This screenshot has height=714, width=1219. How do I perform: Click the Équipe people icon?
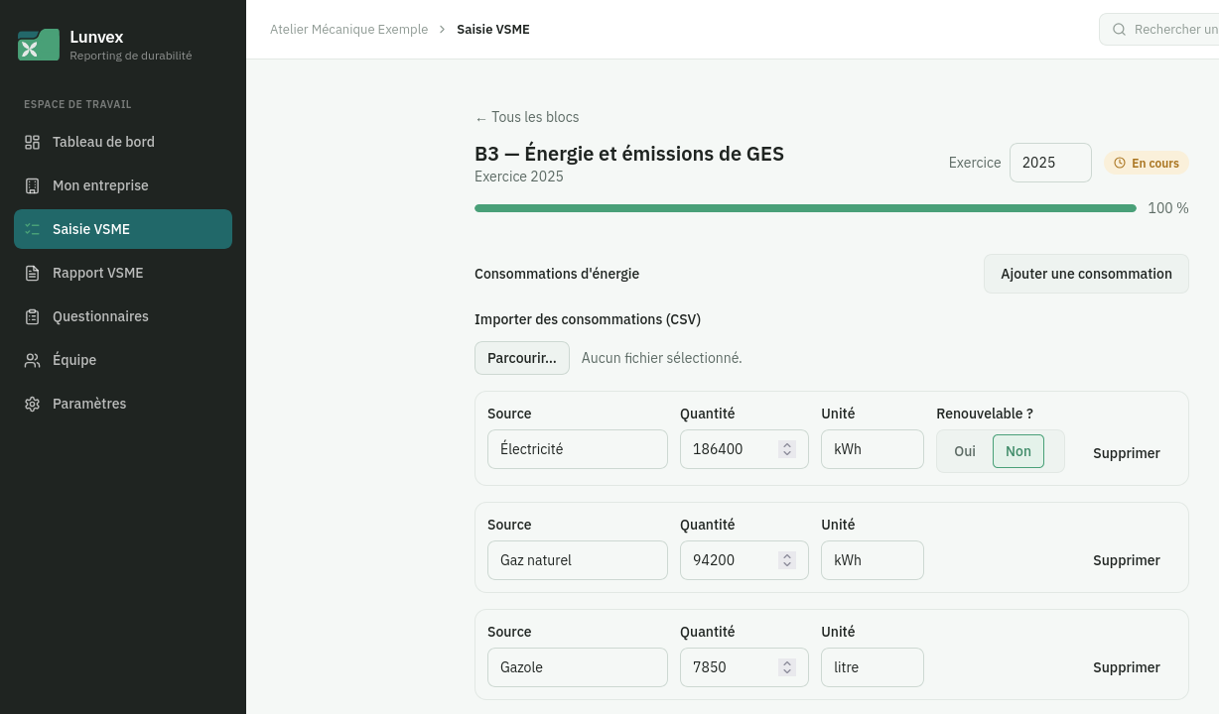click(32, 360)
